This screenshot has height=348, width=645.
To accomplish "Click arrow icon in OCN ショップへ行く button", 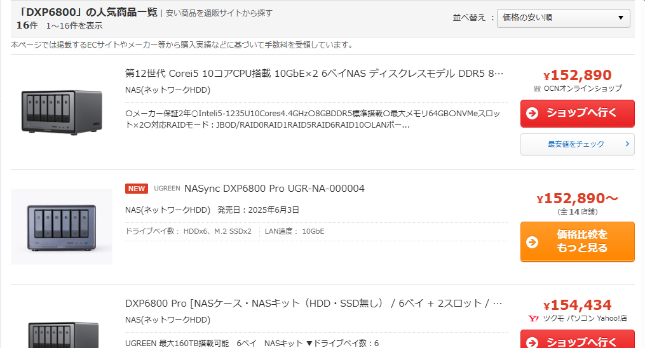I will point(533,113).
